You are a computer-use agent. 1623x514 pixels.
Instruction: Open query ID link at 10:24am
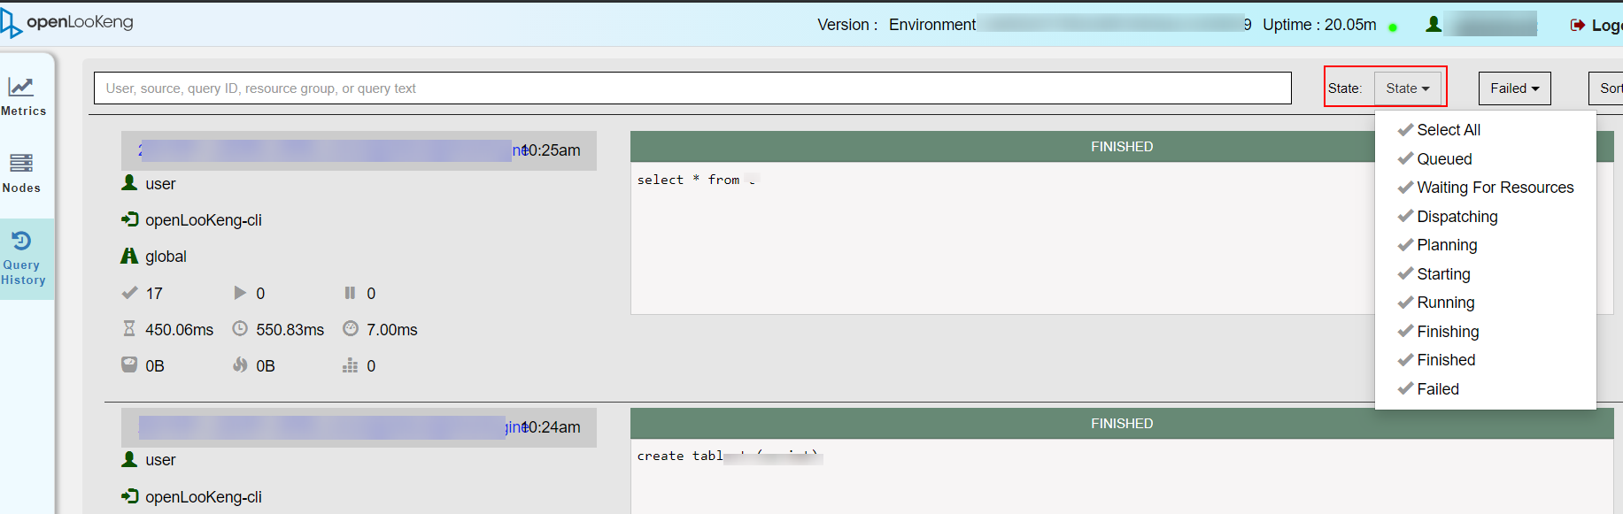(332, 427)
